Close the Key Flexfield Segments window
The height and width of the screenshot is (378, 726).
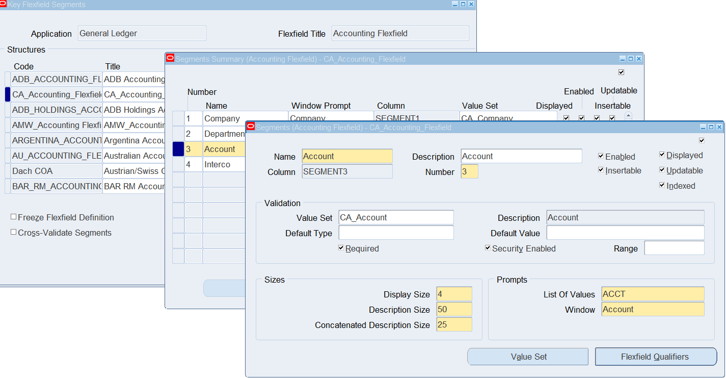(x=471, y=4)
